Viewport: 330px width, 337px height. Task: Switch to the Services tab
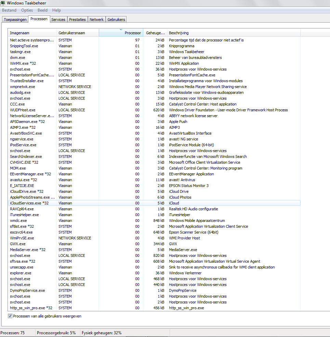click(58, 20)
